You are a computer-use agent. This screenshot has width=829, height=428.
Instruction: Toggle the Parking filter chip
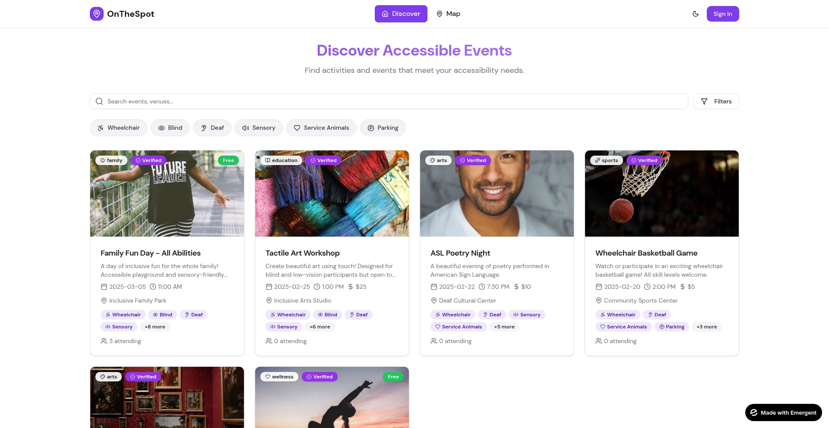(383, 128)
